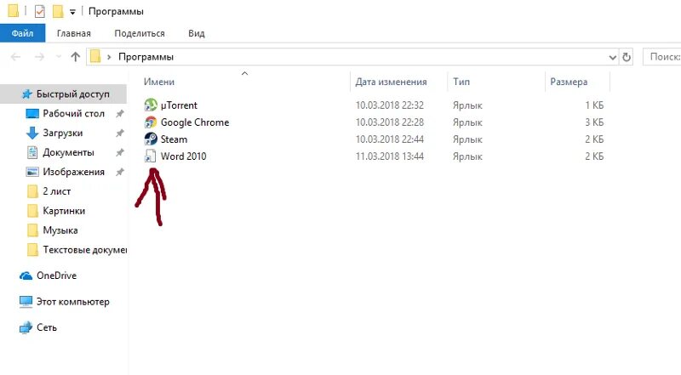The width and height of the screenshot is (681, 375).
Task: Select the OneDrive label in the sidebar
Action: tap(56, 276)
